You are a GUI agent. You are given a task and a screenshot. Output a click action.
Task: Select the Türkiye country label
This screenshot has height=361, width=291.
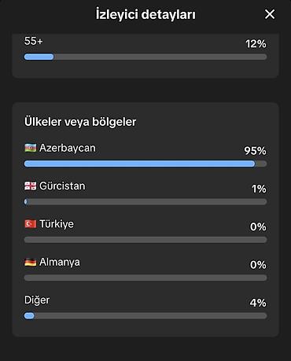(57, 224)
